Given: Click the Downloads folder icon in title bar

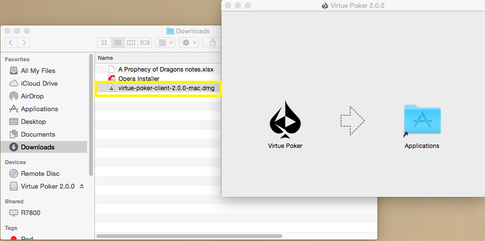Looking at the screenshot, I should click(170, 31).
